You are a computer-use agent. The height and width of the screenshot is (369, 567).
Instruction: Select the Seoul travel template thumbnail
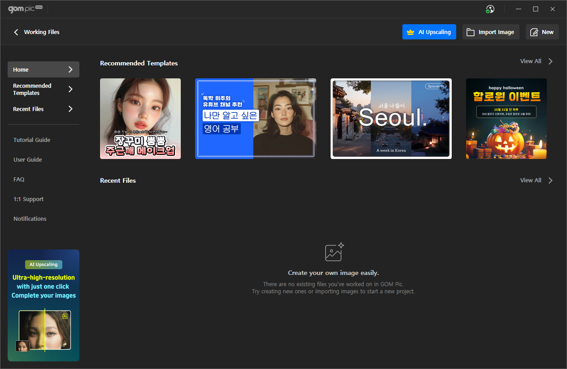pyautogui.click(x=391, y=119)
